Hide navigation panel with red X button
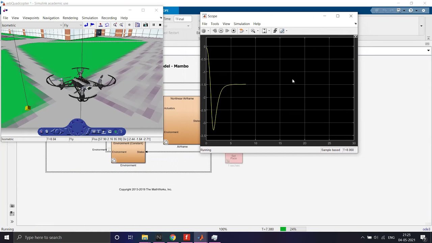432x243 pixels. tap(41, 132)
